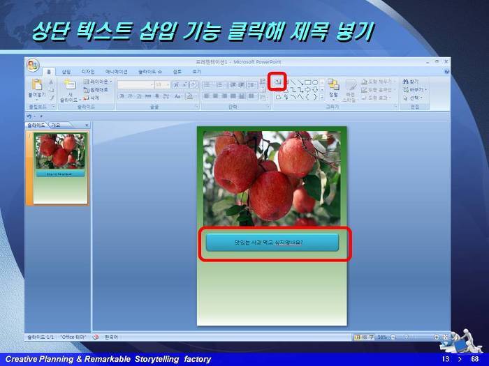Viewport: 489px width, 366px height.
Task: Select the straight line shape
Action: (x=293, y=82)
